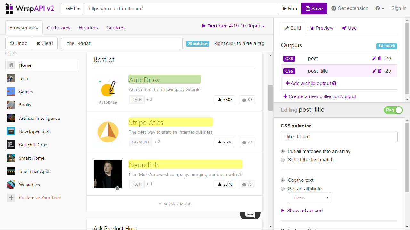Screen dimensions: 410x230
Task: Select the Get the text option
Action: click(283, 180)
